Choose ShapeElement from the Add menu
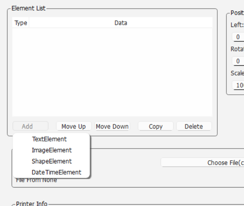 (x=51, y=161)
